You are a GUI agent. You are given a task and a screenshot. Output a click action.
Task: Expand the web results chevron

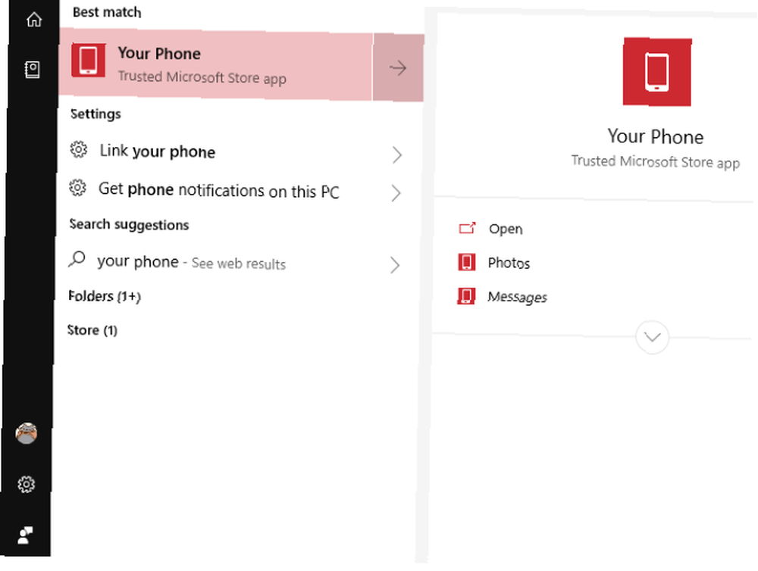[x=395, y=265]
